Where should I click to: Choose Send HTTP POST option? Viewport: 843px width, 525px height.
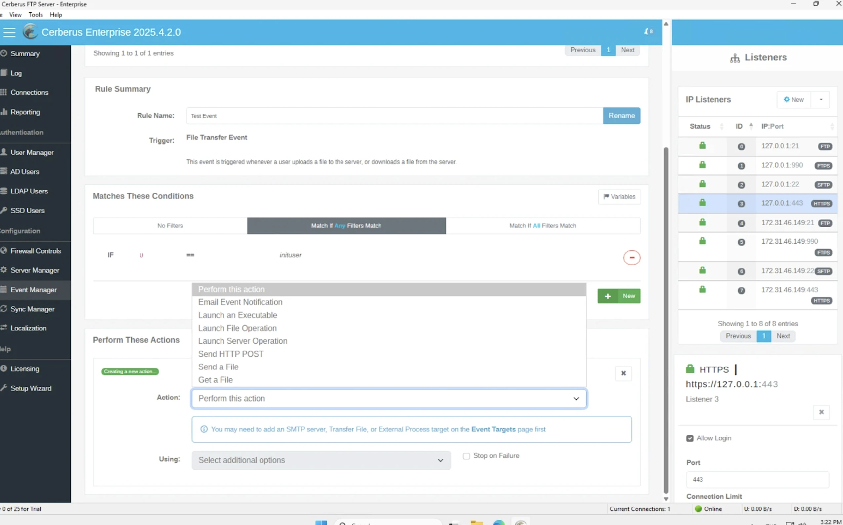tap(389, 354)
